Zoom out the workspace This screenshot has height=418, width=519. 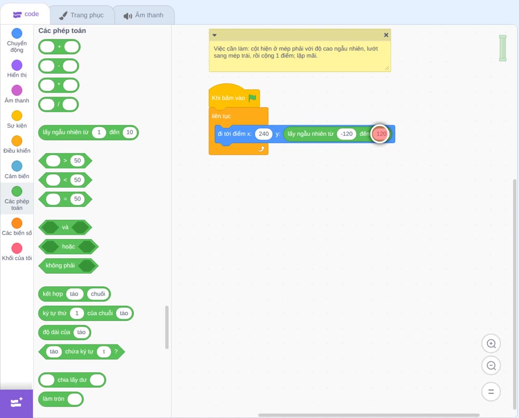(491, 366)
